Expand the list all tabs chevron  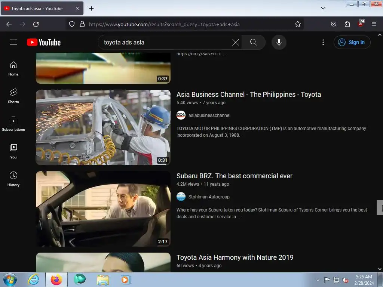323,8
